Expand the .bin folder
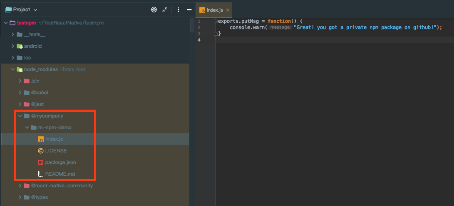 (20, 81)
